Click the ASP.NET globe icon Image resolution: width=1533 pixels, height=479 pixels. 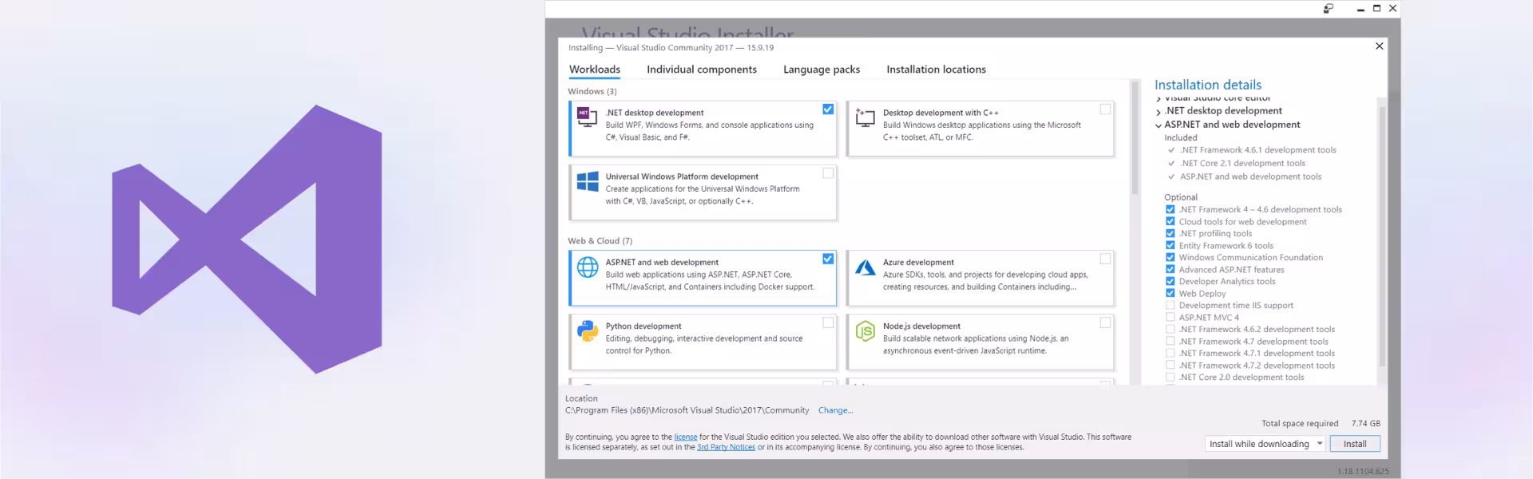tap(588, 267)
